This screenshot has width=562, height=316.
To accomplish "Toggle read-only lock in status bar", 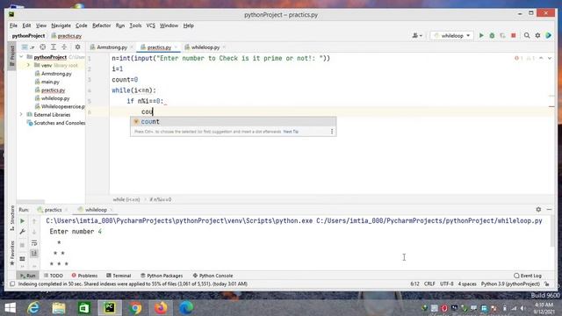I will coord(547,284).
